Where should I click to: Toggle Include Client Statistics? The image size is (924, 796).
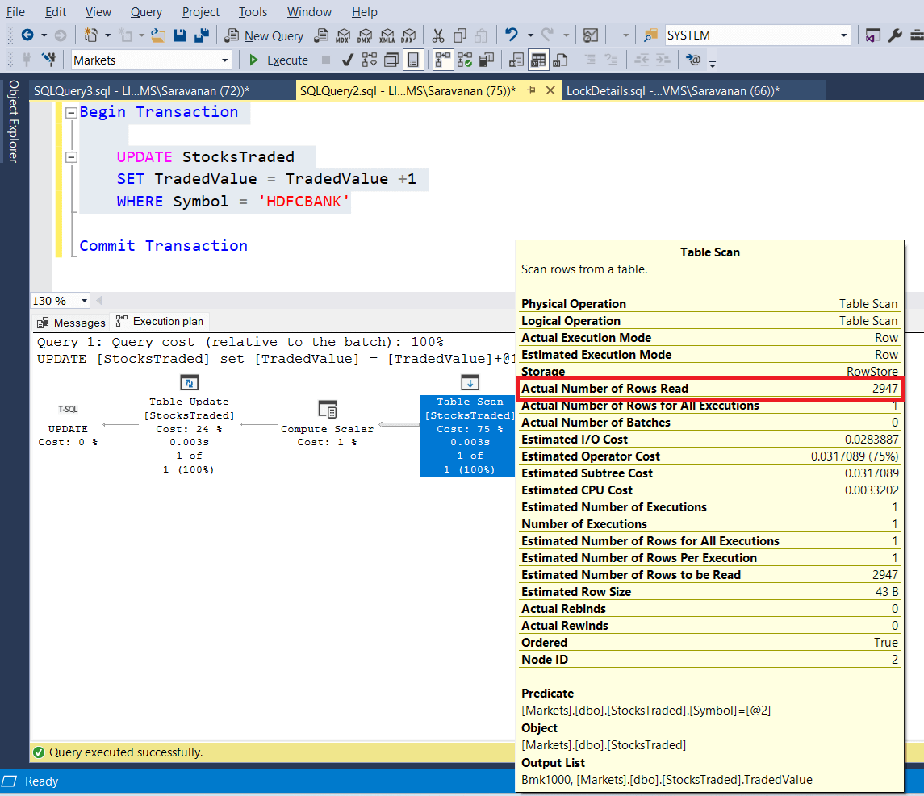pyautogui.click(x=487, y=60)
